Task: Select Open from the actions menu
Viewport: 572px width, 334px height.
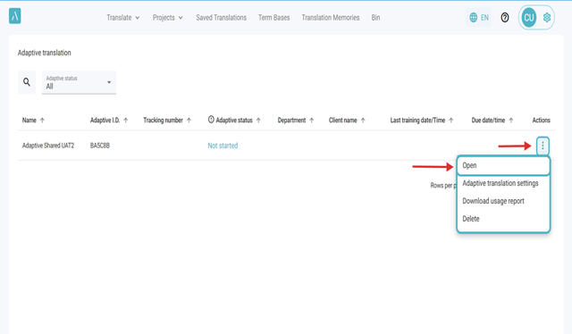Action: [x=503, y=165]
